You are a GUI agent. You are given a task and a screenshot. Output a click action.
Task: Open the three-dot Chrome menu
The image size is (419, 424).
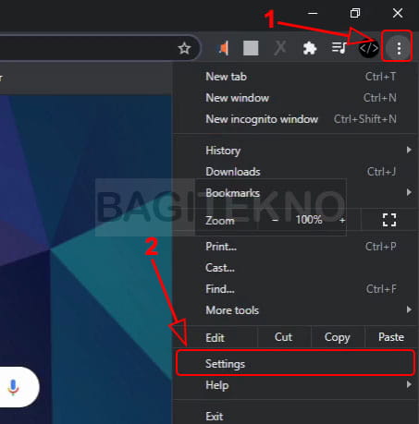(x=399, y=48)
